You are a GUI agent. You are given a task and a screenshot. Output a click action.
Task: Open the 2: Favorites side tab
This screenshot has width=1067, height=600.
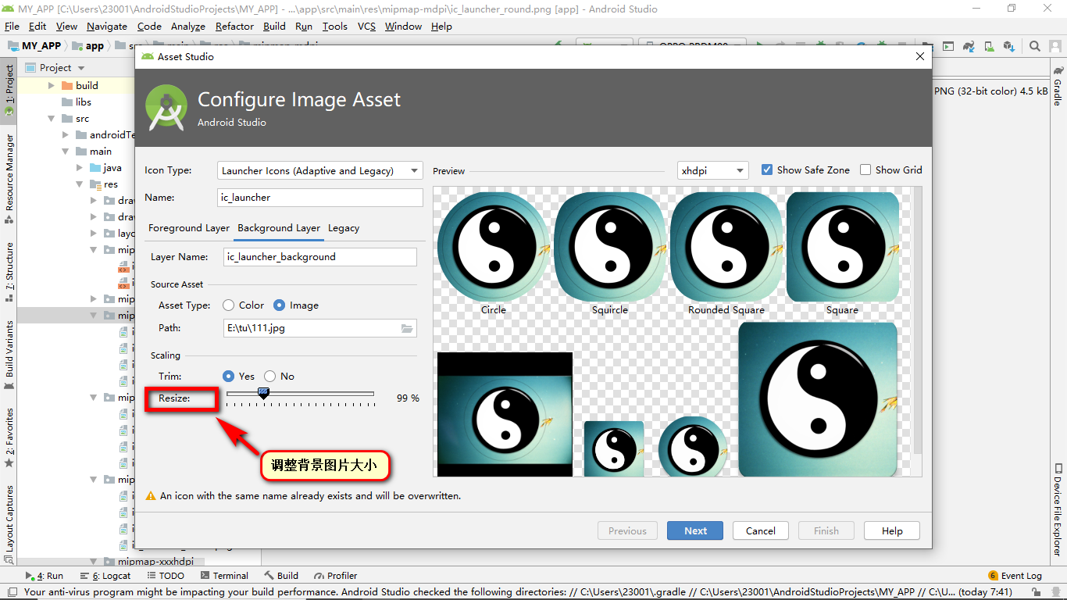[9, 437]
